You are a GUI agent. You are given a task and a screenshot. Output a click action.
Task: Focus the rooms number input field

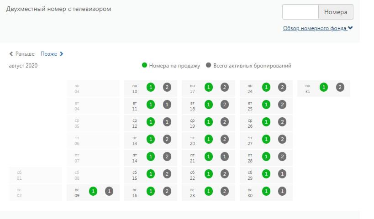pos(300,12)
